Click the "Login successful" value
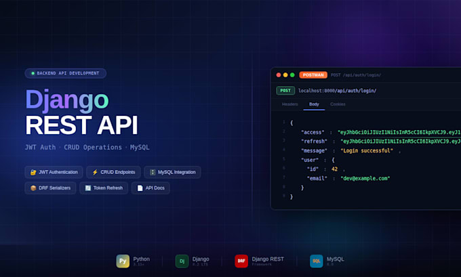 (x=367, y=150)
